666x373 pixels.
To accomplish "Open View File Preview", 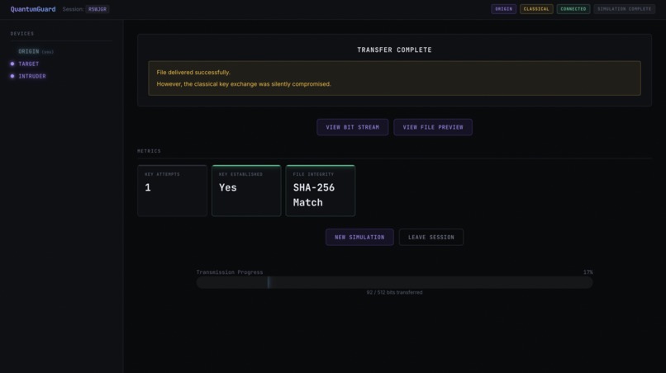I will 433,127.
